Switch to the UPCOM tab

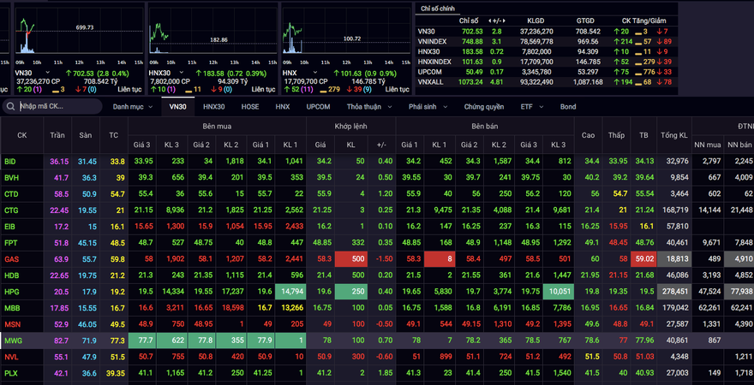[x=318, y=107]
